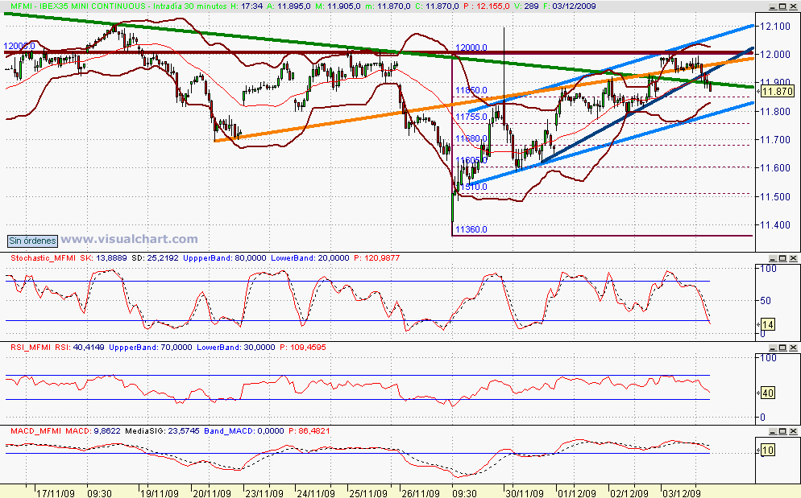Click the 11.400 price axis label
801x498 pixels.
[774, 225]
